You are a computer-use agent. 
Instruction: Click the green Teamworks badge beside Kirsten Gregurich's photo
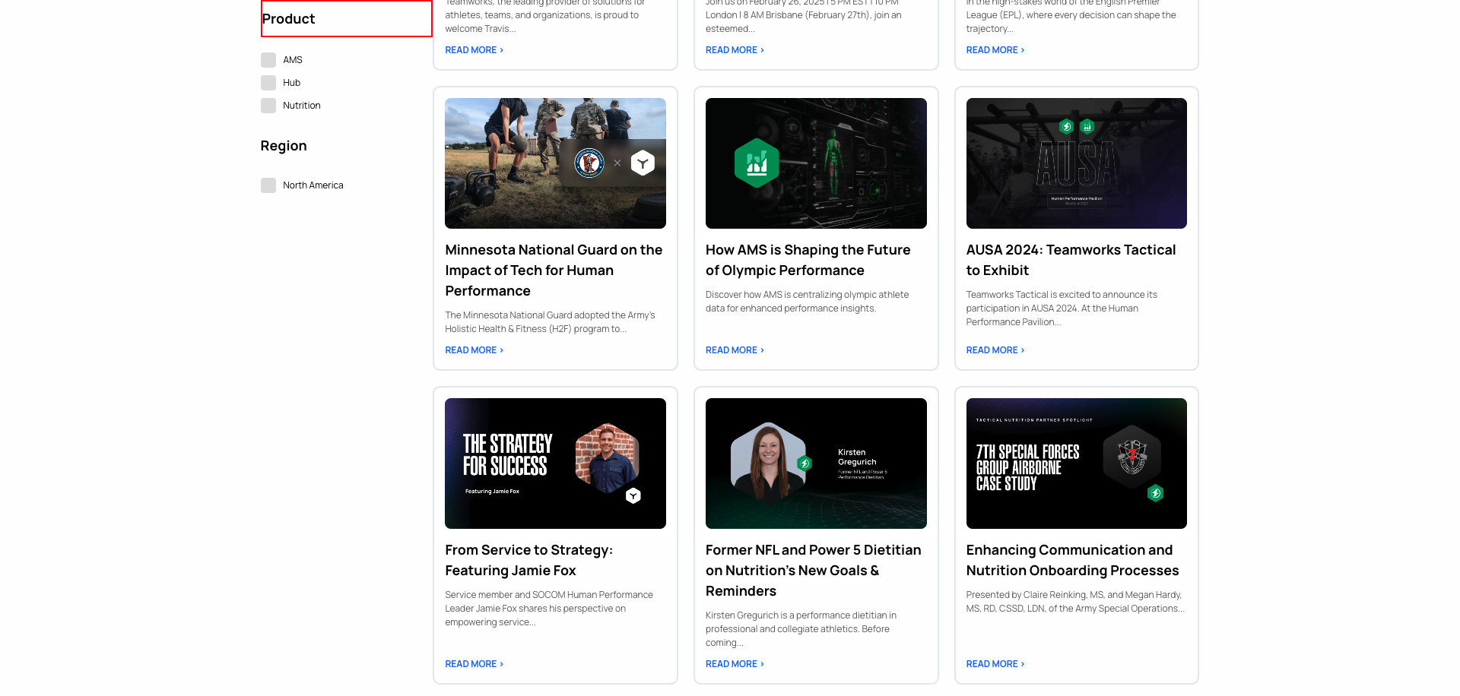point(805,461)
